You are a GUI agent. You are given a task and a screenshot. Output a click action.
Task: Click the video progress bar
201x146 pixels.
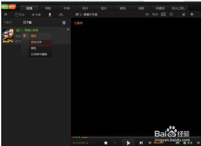tap(136, 138)
